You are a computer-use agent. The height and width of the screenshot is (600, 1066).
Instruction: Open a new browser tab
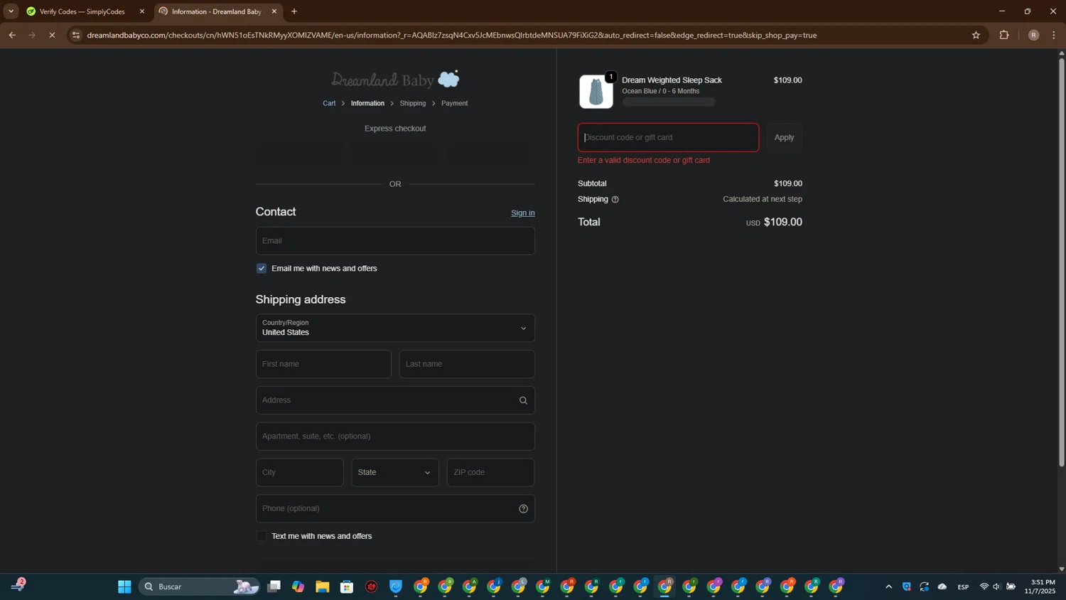click(x=294, y=11)
